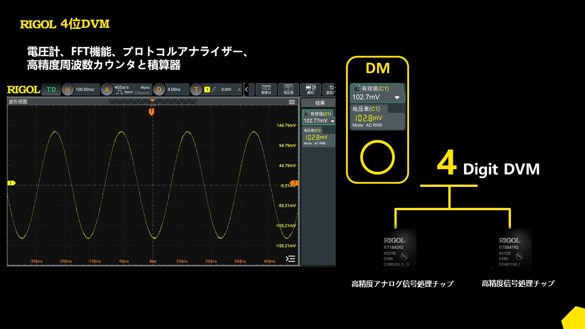Click the orange A acquisition icon
Viewport: 585px width, 329px height.
click(106, 90)
